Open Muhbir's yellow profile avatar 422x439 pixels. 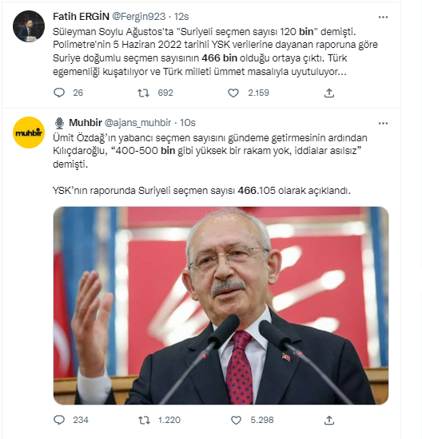click(x=29, y=132)
